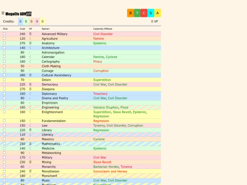Select the blue credits value box
This screenshot has width=247, height=185.
tap(21, 21)
